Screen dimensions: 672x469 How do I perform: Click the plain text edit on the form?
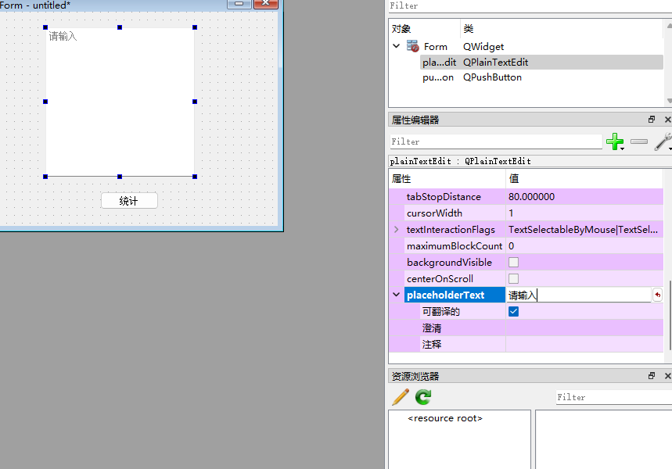pyautogui.click(x=120, y=102)
